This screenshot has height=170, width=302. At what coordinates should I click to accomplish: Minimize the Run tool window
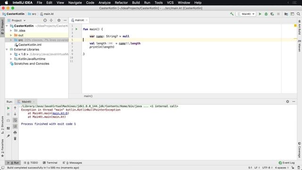tap(294, 102)
